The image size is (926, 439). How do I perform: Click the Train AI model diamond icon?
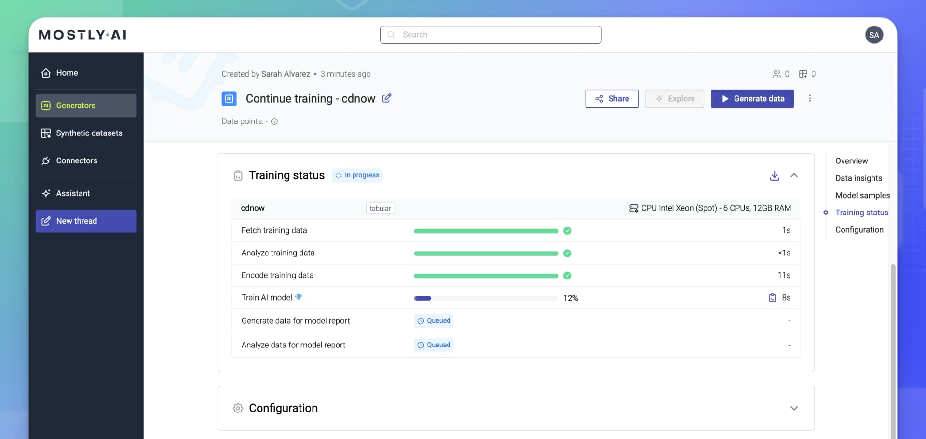299,297
